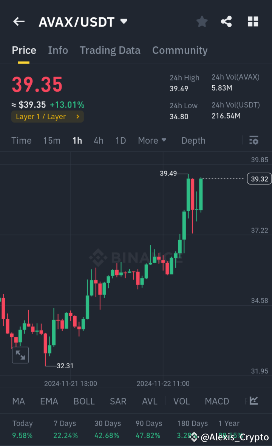
Task: Add AVAX/USDT to favorites via star icon
Action: [202, 22]
